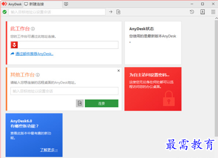Viewport: 218px width, 158px height.
Task: Click the blue share arrow icon
Action: [x=12, y=54]
